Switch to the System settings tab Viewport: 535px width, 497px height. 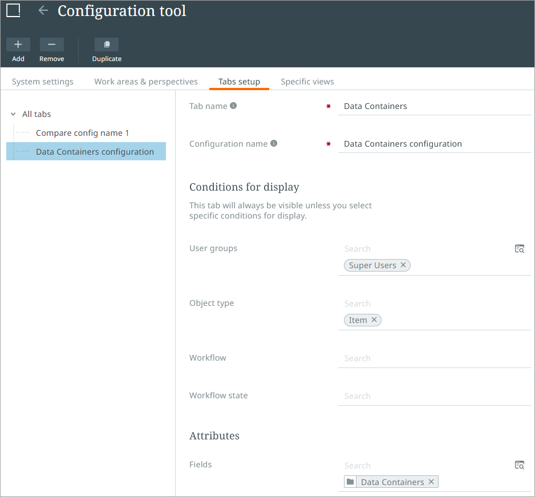[x=43, y=82]
